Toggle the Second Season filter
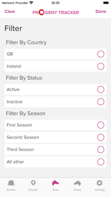This screenshot has width=111, height=197. tap(101, 137)
